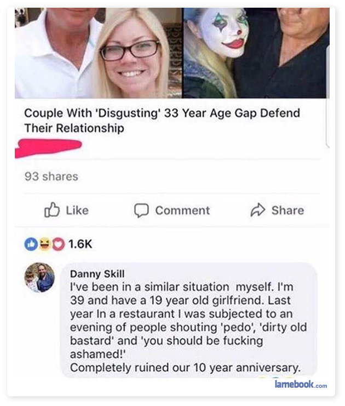345x406 pixels.
Task: Open Danny Skill's profile picture
Action: [39, 277]
